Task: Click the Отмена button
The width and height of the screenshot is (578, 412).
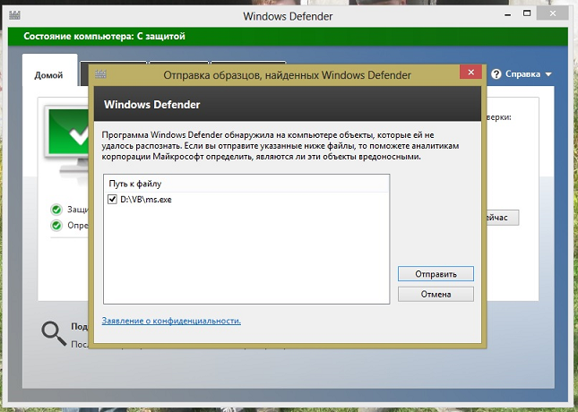Action: tap(436, 294)
